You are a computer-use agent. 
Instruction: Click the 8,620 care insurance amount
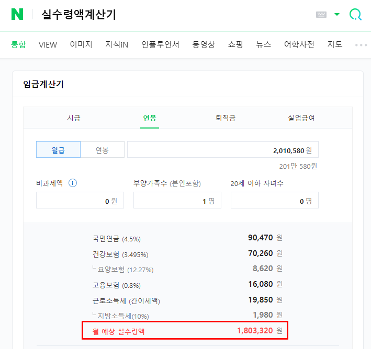point(263,269)
